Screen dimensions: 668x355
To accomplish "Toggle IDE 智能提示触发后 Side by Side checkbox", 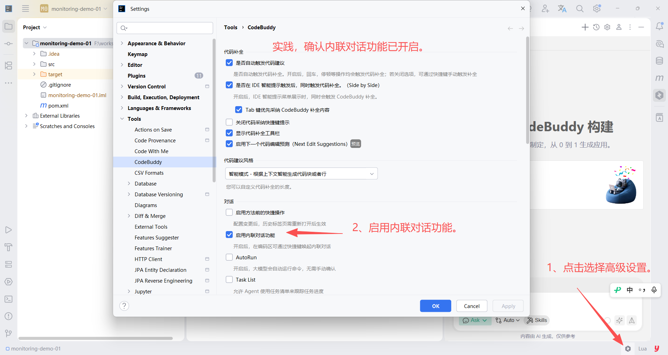I will click(x=229, y=85).
